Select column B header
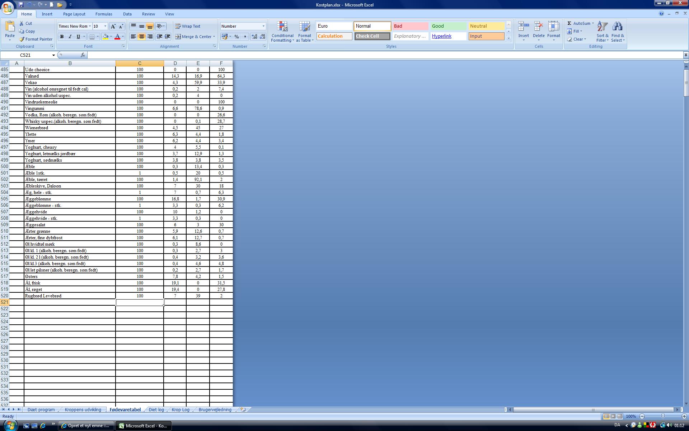Viewport: 689px width, 431px height. click(x=70, y=63)
